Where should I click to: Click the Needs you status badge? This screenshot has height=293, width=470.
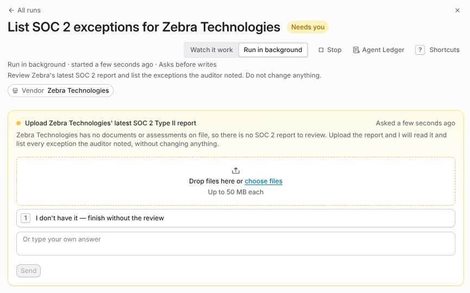pos(308,27)
